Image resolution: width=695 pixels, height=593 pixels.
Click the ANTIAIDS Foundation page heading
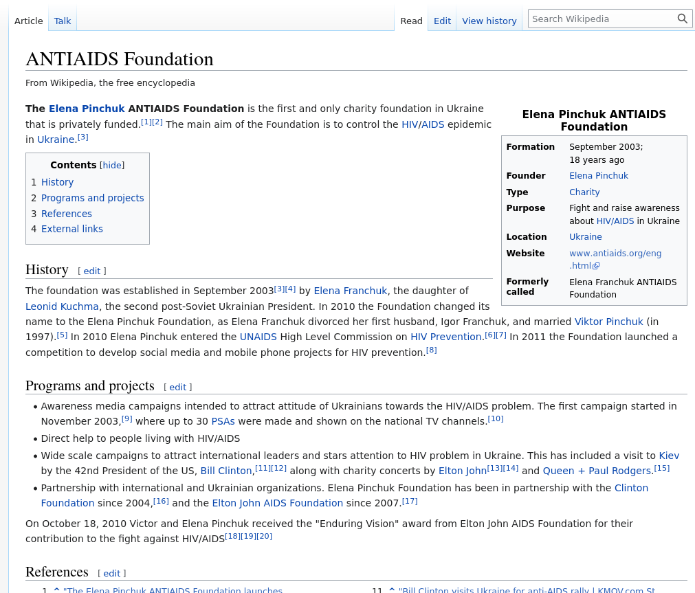[119, 59]
